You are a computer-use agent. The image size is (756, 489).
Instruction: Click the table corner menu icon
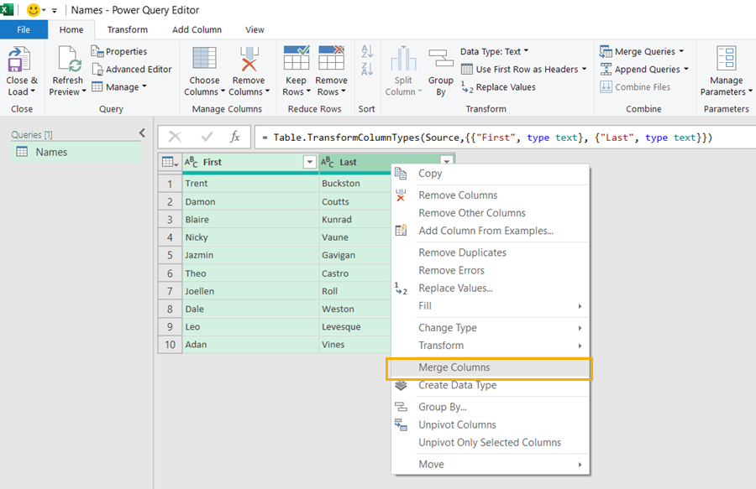[x=171, y=162]
